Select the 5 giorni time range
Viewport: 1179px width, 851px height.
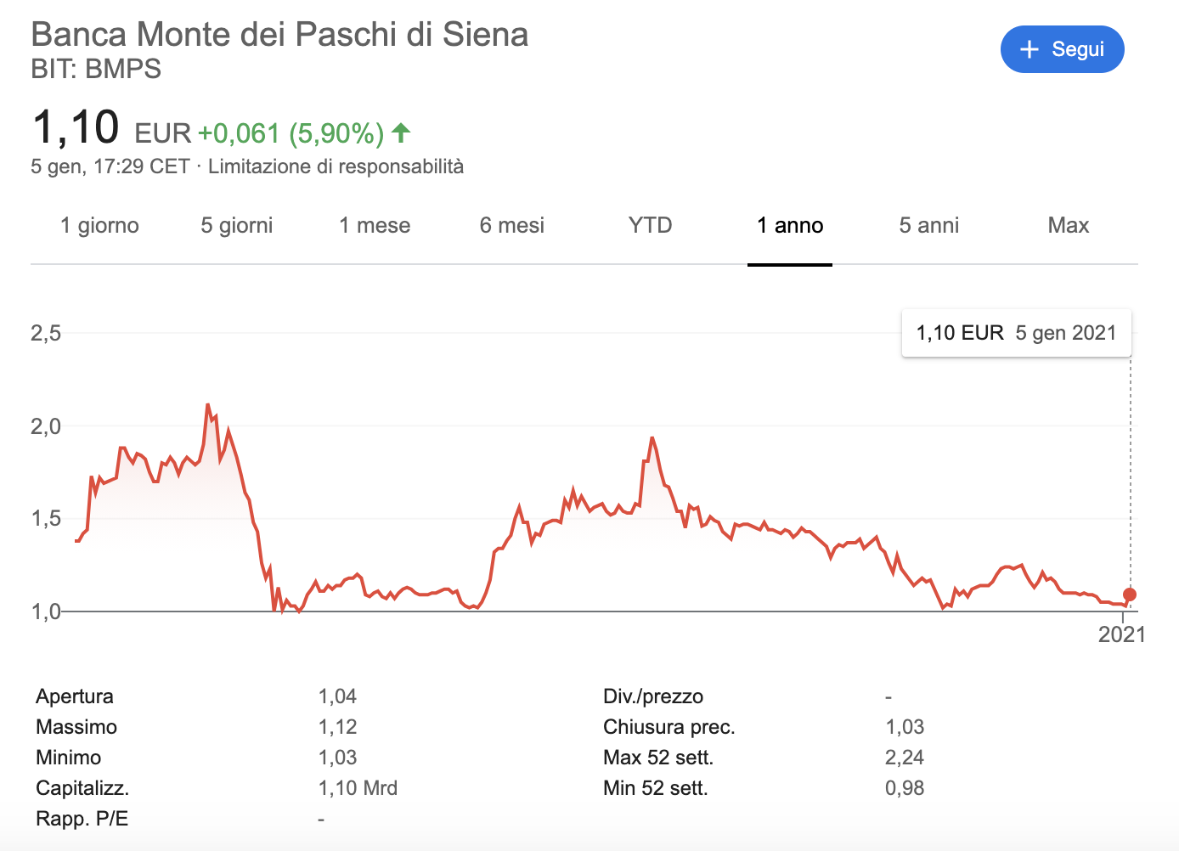coord(237,225)
